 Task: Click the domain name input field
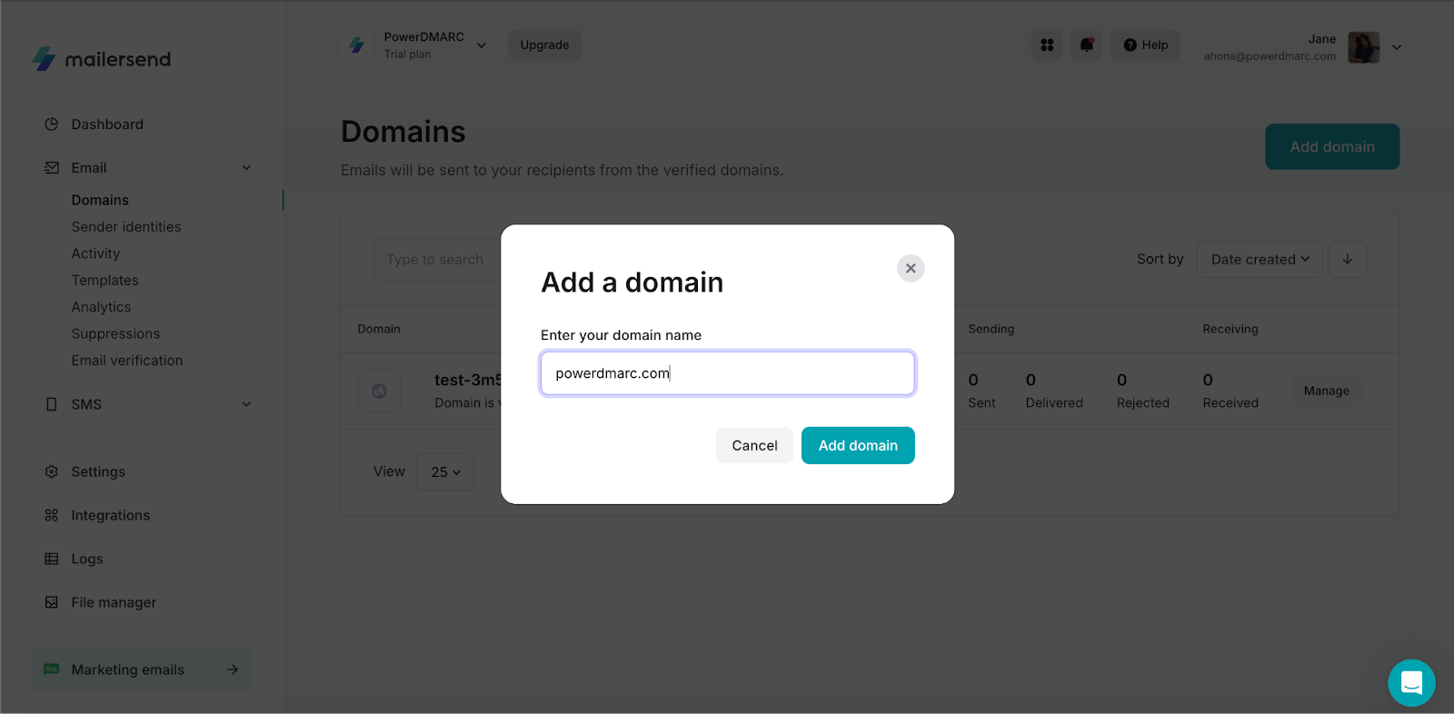(x=728, y=373)
